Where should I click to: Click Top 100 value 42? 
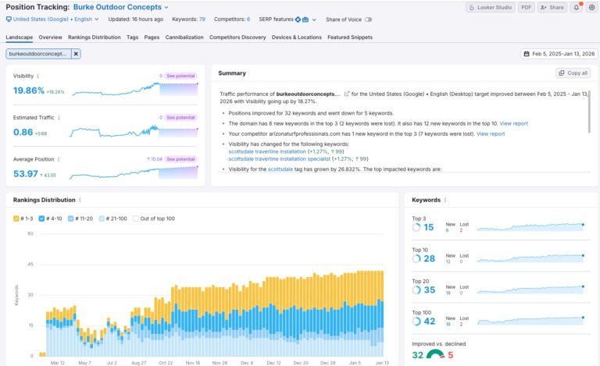coord(430,322)
